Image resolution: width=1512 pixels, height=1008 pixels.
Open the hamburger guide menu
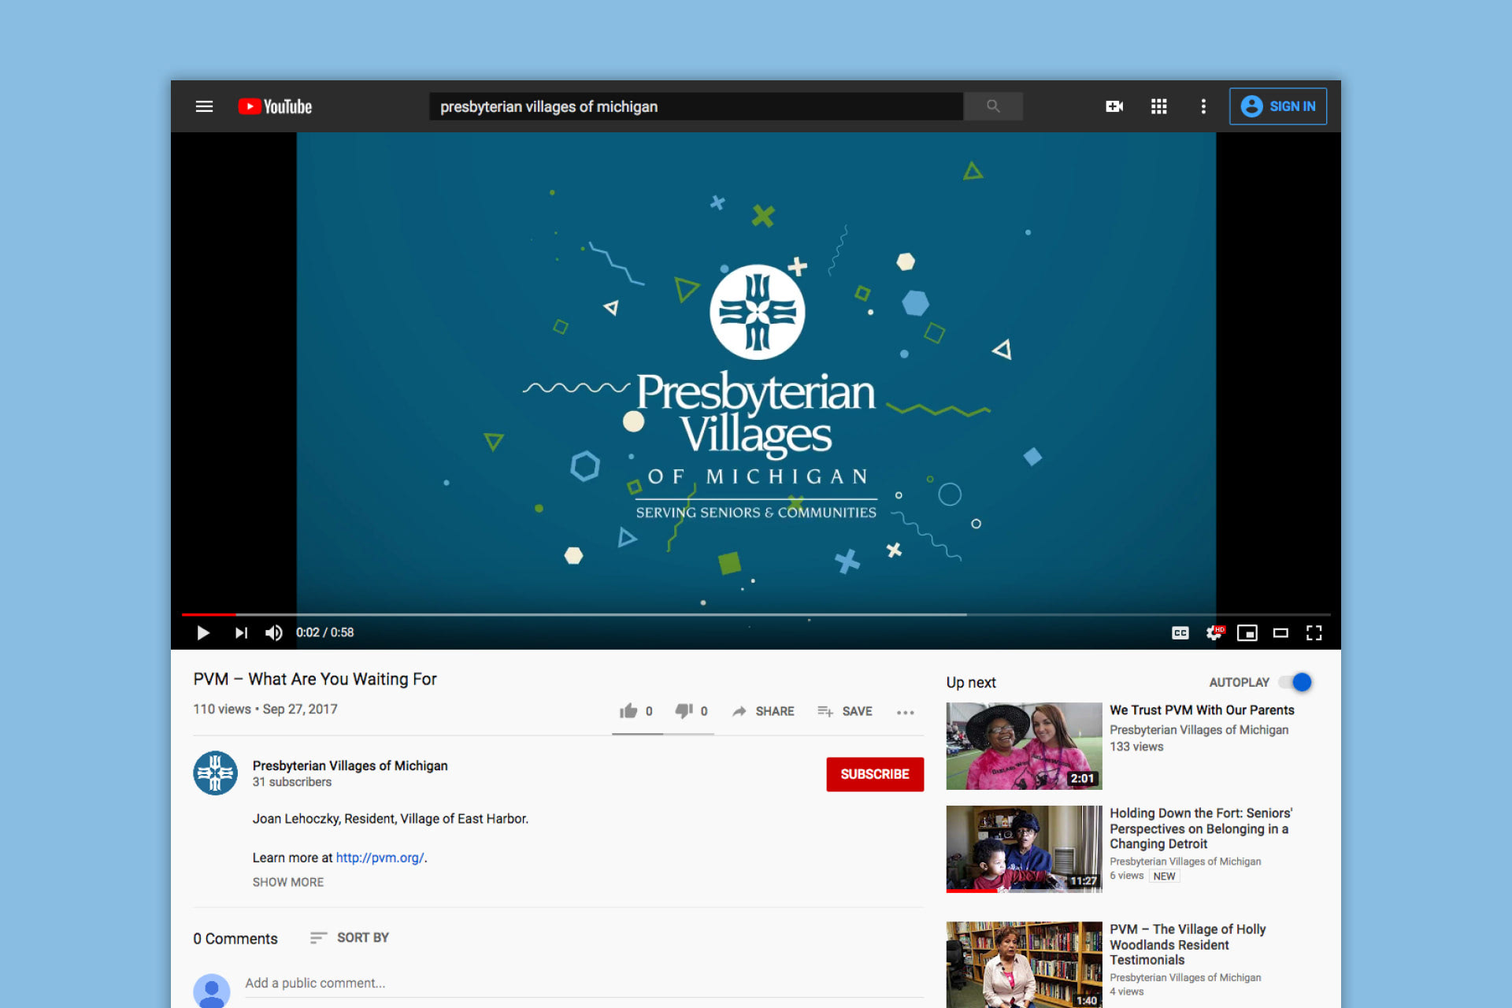204,106
